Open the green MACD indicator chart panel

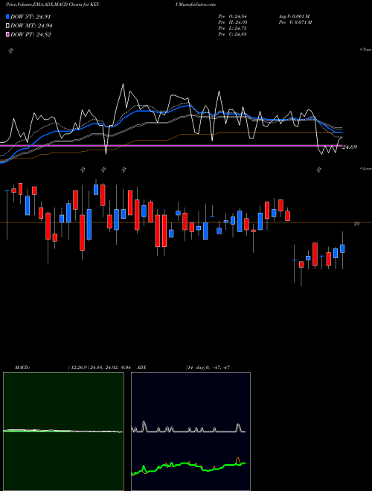coord(63,431)
